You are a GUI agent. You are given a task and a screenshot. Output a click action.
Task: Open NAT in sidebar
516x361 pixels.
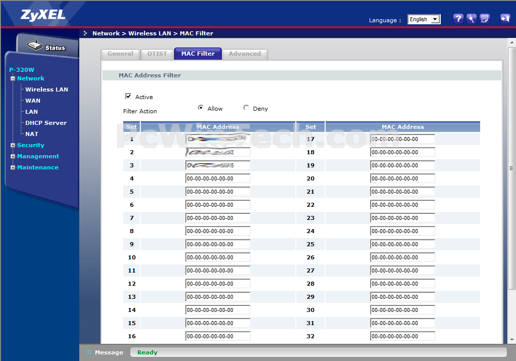tap(32, 134)
